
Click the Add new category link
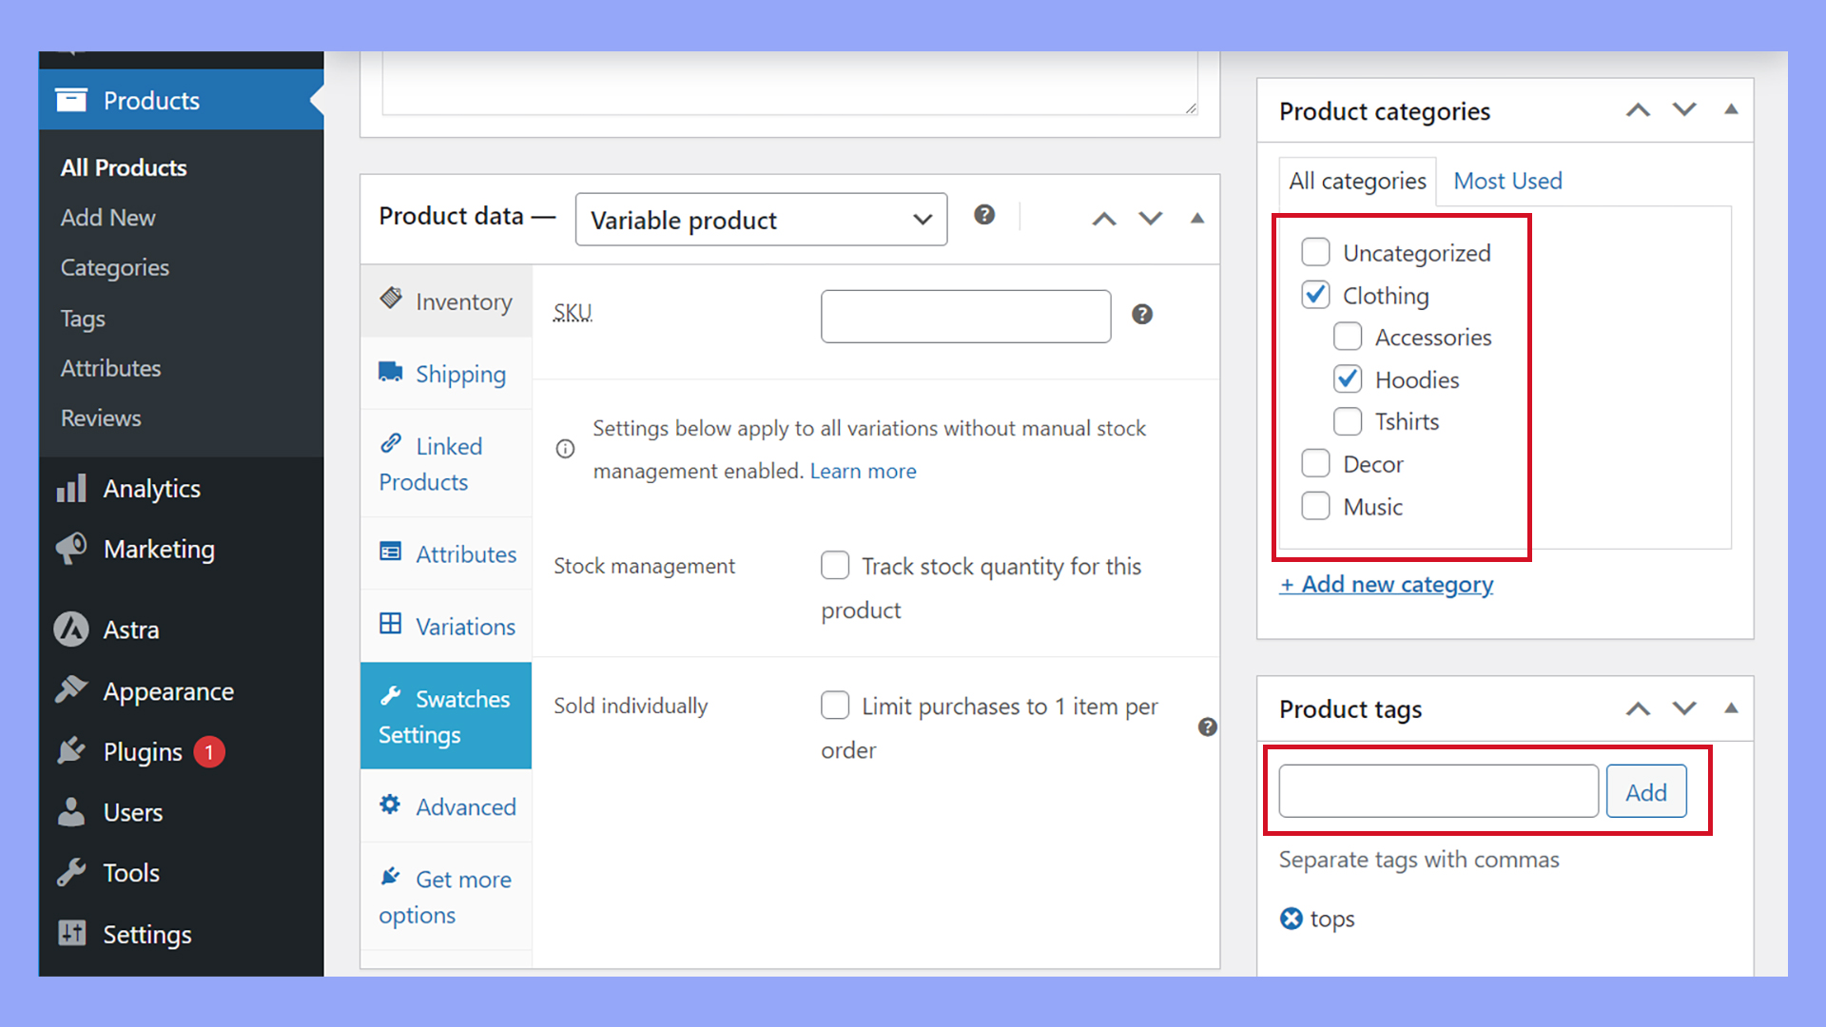click(x=1387, y=584)
